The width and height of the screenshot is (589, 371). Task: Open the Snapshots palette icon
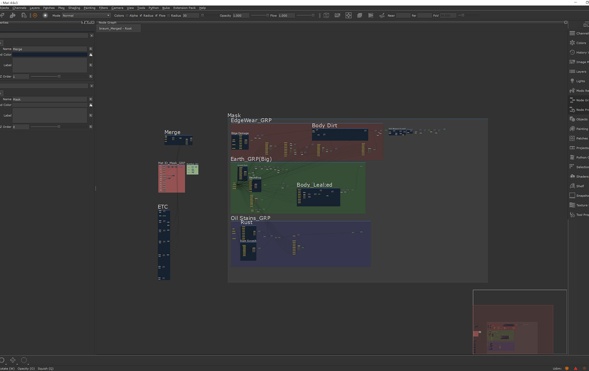coord(572,196)
